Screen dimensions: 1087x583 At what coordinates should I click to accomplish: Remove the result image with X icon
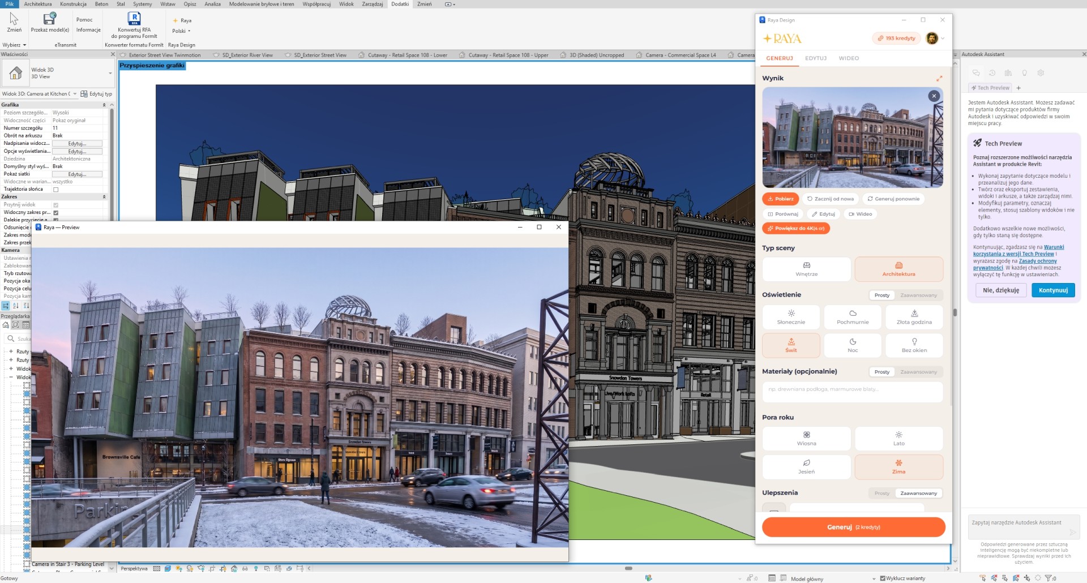[934, 96]
